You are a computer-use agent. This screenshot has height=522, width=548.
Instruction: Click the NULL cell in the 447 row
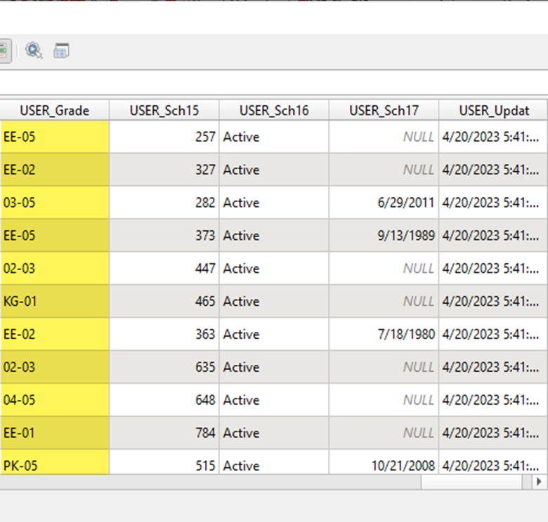[384, 268]
